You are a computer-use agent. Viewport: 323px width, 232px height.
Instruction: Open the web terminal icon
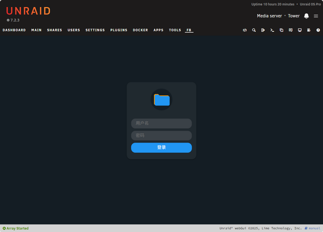pyautogui.click(x=272, y=30)
